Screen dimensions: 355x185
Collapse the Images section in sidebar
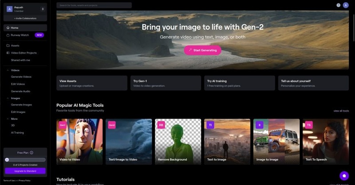(8, 98)
